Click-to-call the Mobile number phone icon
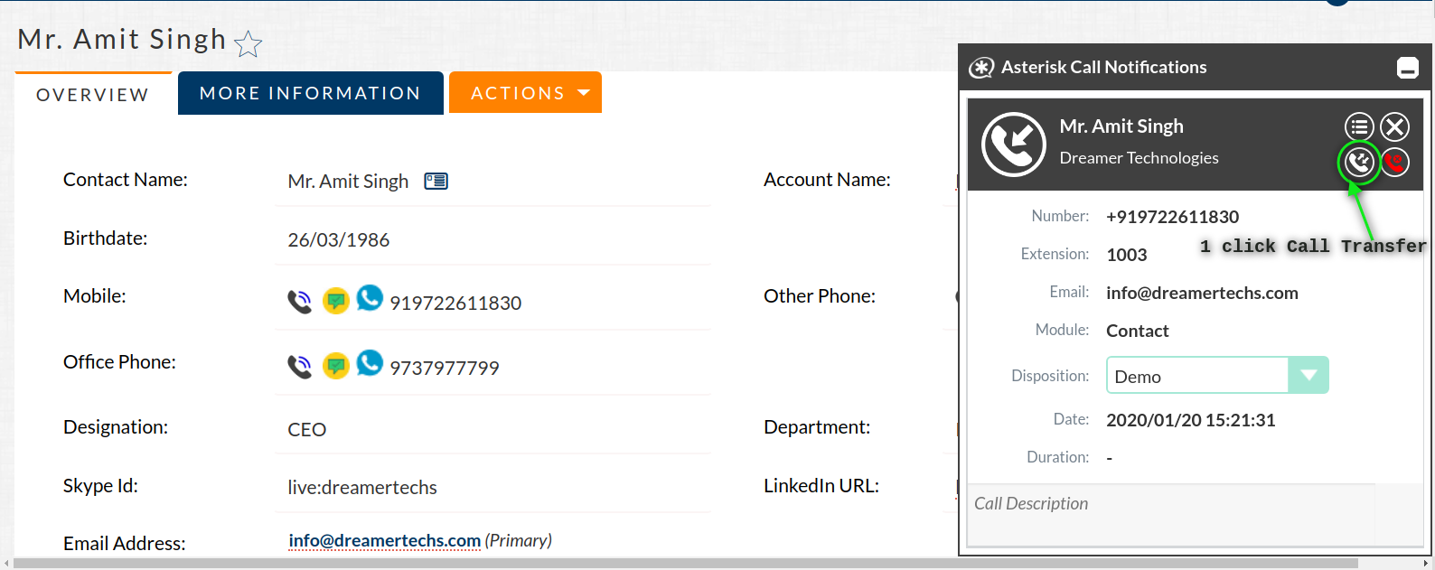 (x=299, y=301)
